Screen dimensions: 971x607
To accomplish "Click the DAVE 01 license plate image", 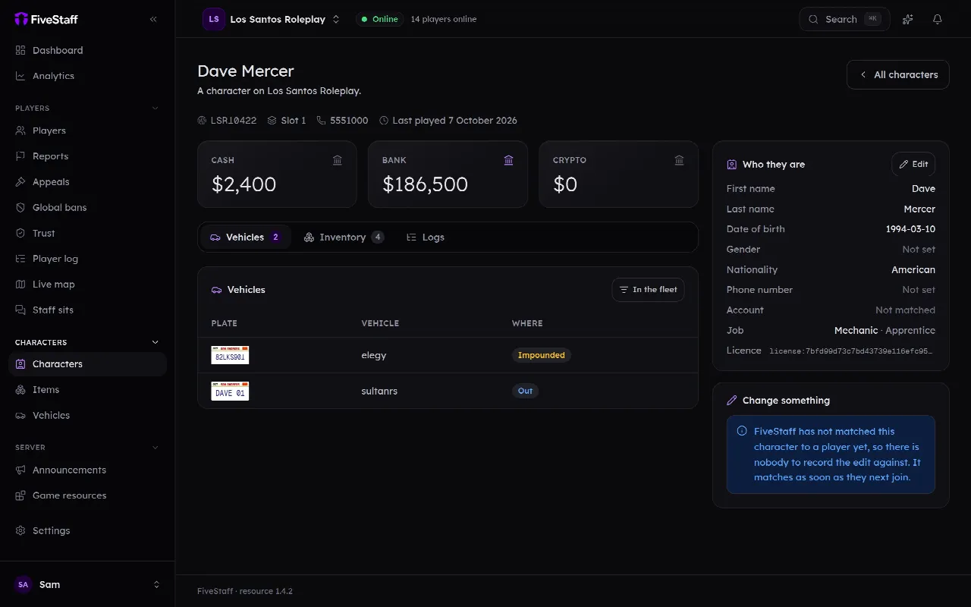I will click(230, 391).
